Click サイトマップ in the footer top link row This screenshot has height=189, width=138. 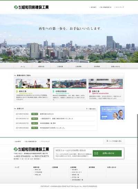coord(45,141)
